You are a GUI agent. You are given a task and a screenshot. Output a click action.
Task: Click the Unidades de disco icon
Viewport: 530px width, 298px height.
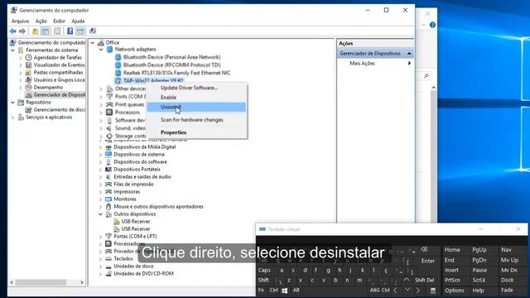coord(108,267)
